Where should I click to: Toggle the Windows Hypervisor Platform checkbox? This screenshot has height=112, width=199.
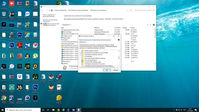coord(82,66)
